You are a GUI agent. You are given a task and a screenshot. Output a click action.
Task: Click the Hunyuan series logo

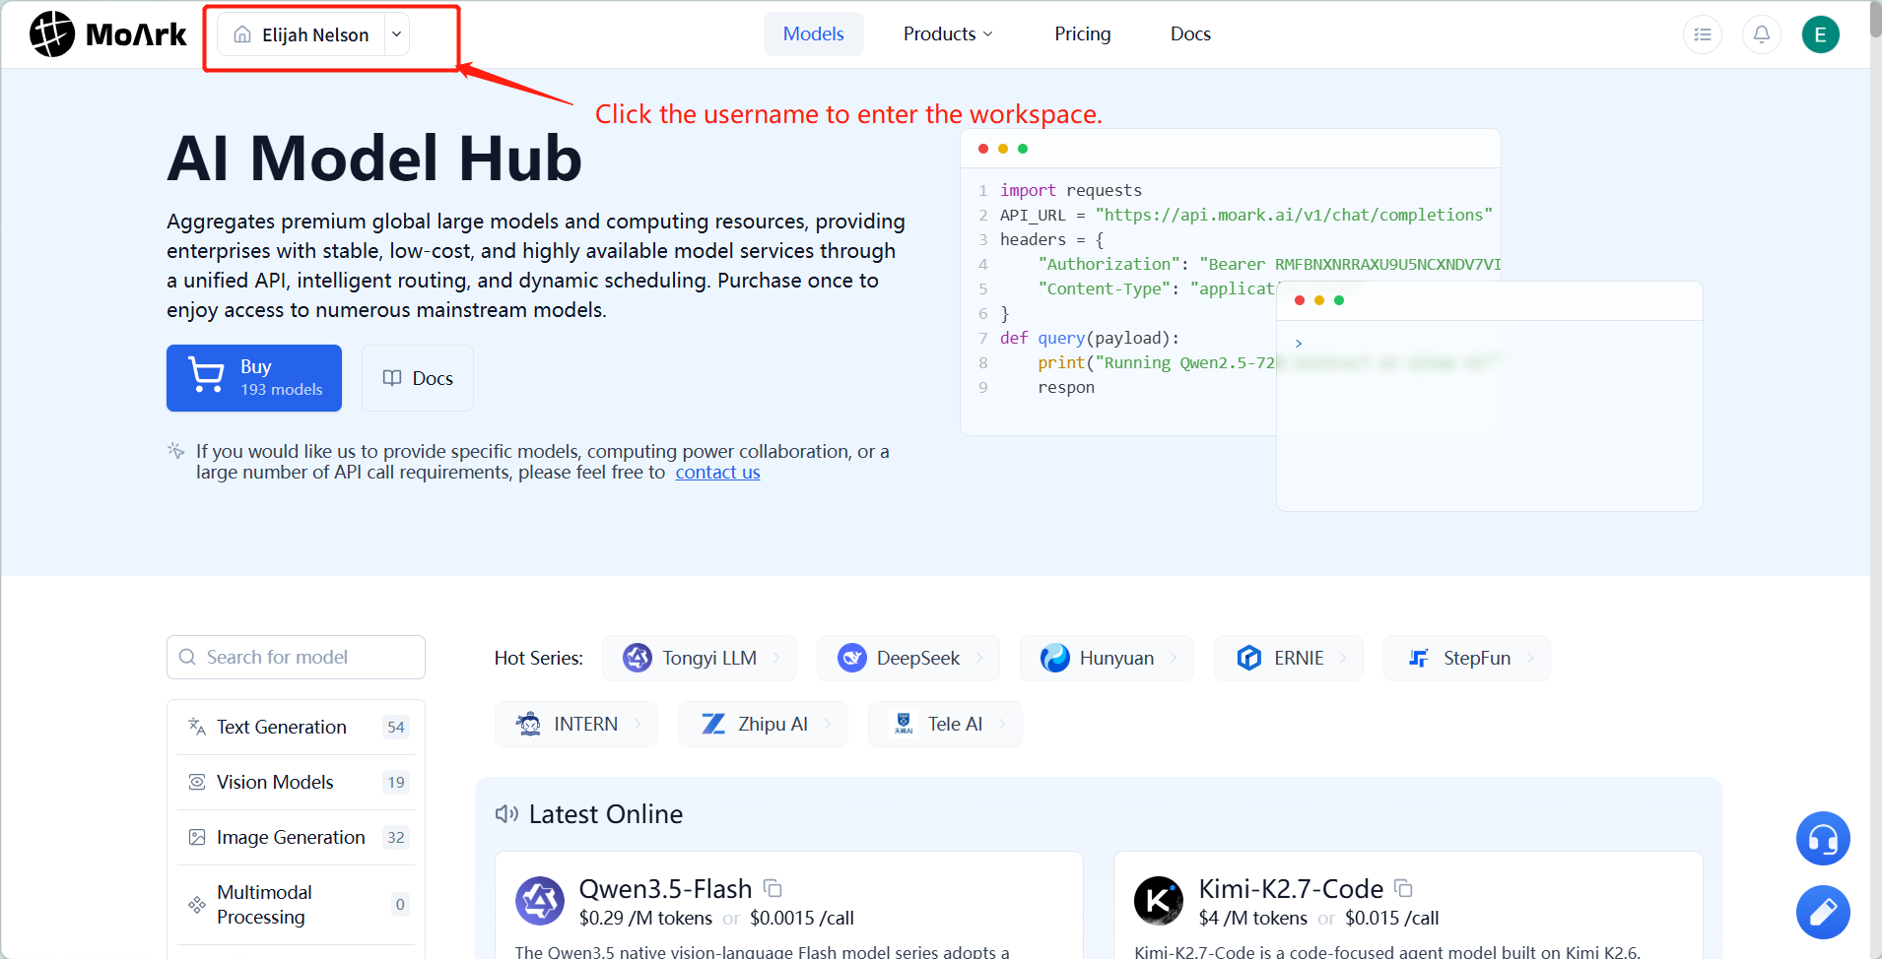tap(1055, 658)
